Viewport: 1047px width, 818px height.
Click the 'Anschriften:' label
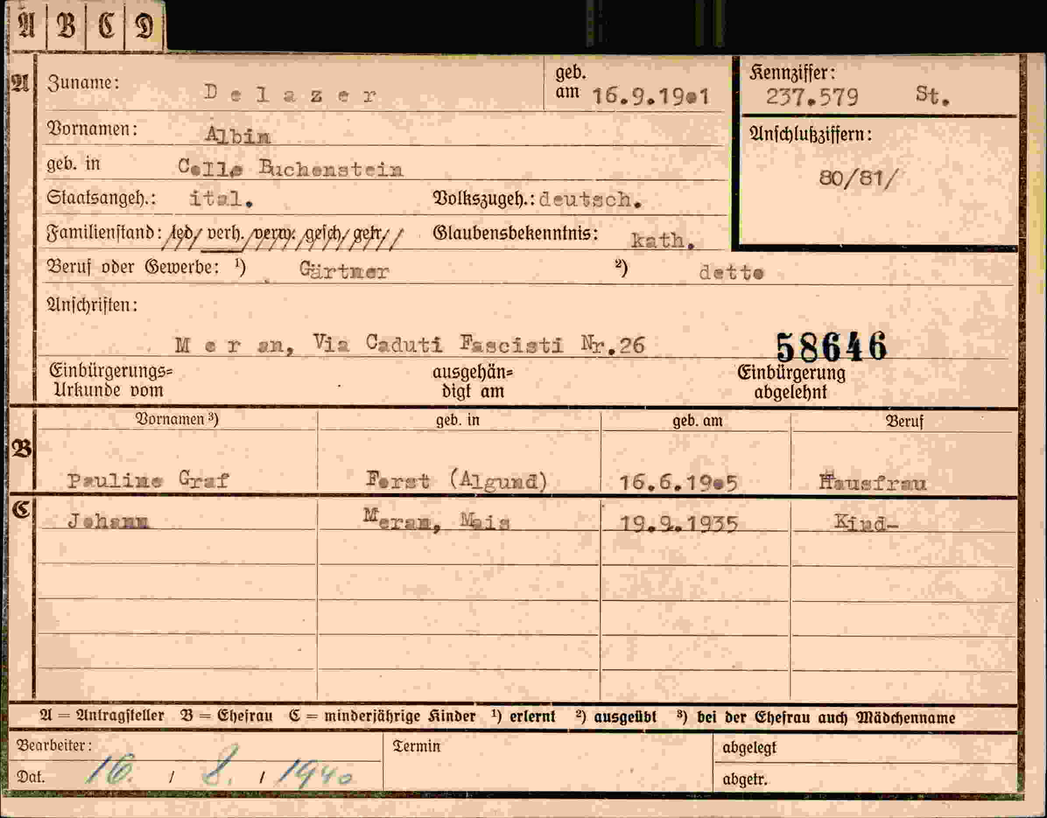92,305
